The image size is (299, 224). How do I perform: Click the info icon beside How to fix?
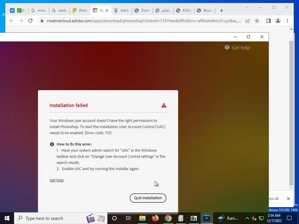coord(52,144)
